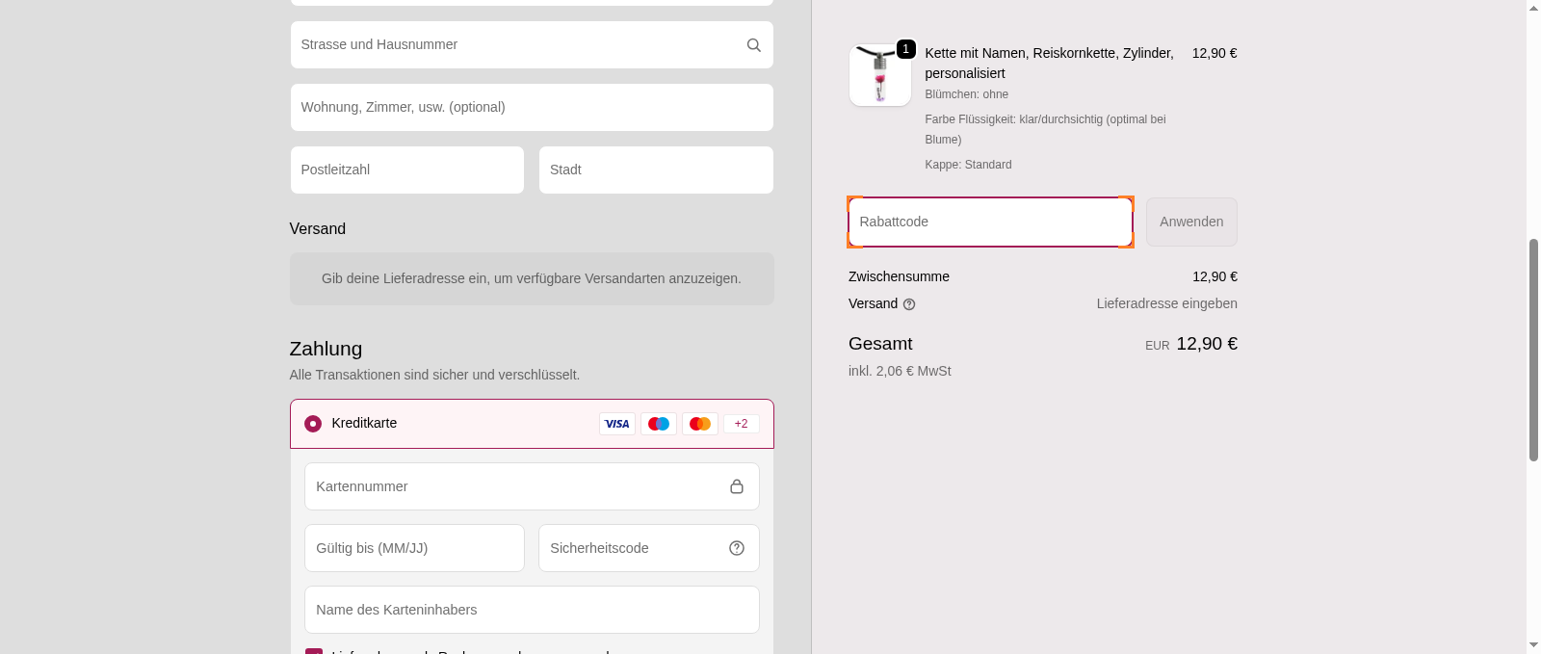This screenshot has width=1541, height=654.
Task: Click the search icon in street address field
Action: click(753, 45)
